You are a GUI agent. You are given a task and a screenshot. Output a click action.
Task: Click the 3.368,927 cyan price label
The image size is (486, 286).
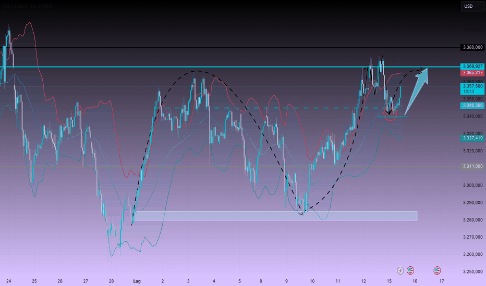pos(472,67)
